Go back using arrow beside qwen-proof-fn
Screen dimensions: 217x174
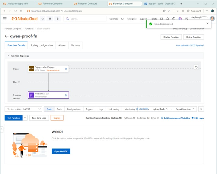[x=6, y=36]
